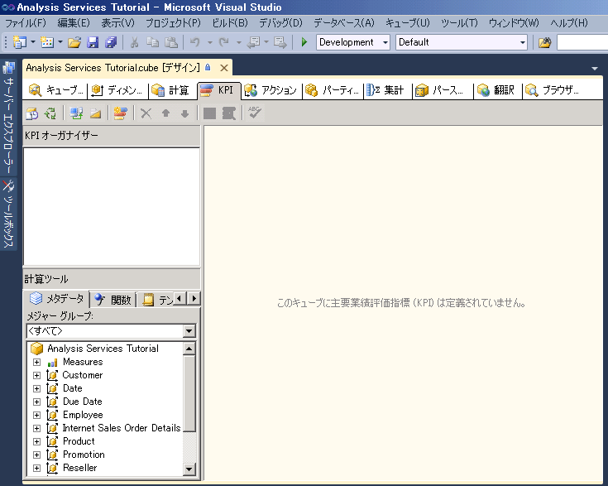Expand the Measures tree node
This screenshot has height=486, width=608.
coord(37,362)
